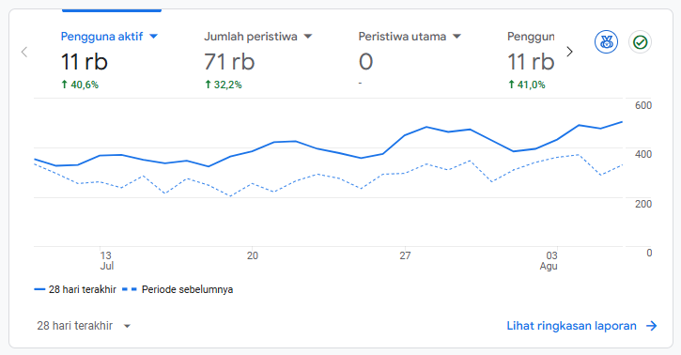Open Peristiwa utama metric dropdown arrow
This screenshot has width=681, height=355.
457,37
